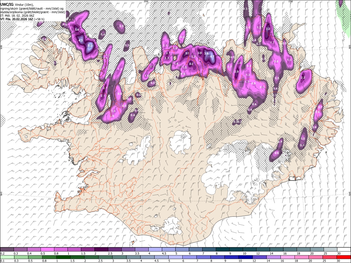Click the 2.2 value in the eastern snow cell
This screenshot has height=263, width=351.
(x=303, y=78)
